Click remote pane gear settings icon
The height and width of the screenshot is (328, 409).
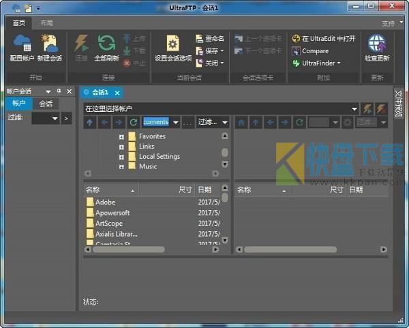pos(348,122)
